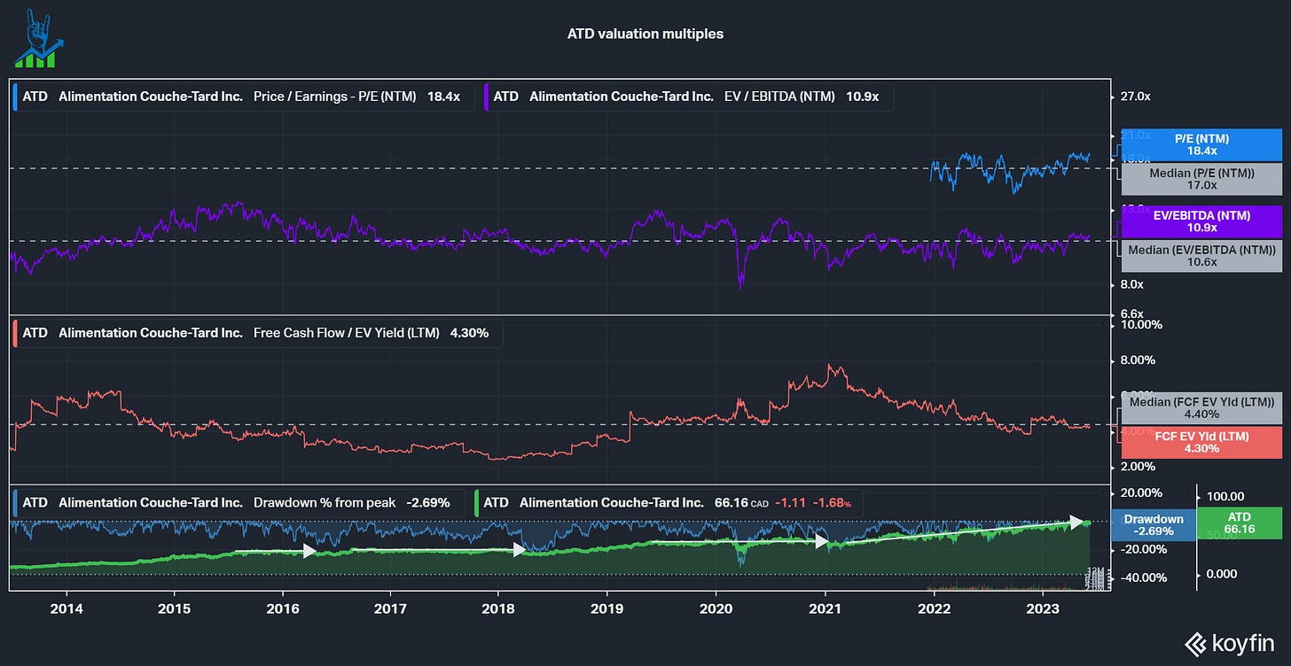
Task: Select the EV / EBITDA (NTM) 10.9x legend entry
Action: tap(687, 97)
